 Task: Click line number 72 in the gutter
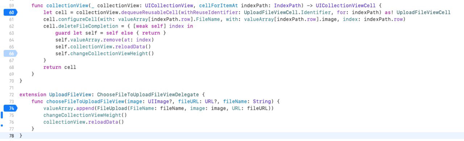click(11, 95)
